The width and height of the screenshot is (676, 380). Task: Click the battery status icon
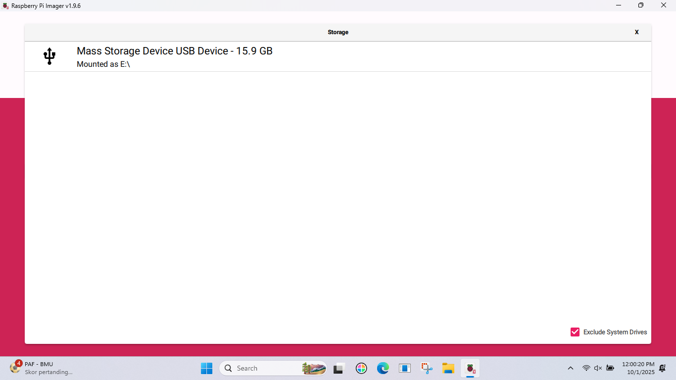coord(610,368)
